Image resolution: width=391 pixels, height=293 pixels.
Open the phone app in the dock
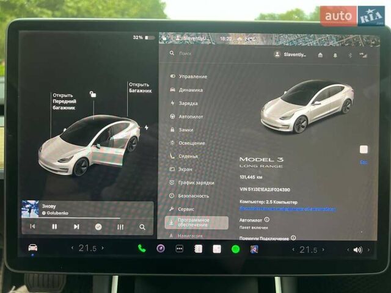[x=142, y=248]
